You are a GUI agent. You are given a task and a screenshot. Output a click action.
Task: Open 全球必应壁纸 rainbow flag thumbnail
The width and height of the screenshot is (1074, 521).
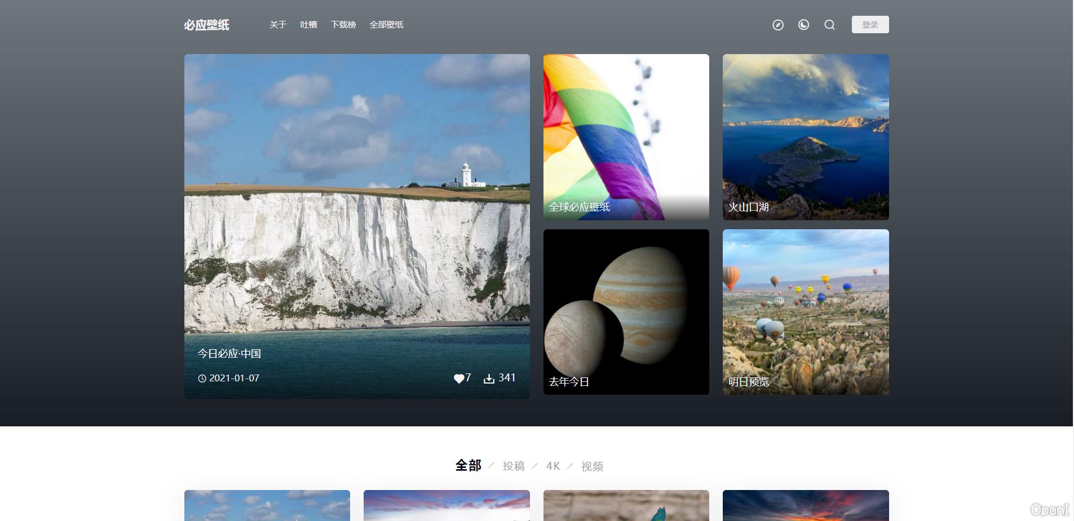(x=626, y=137)
